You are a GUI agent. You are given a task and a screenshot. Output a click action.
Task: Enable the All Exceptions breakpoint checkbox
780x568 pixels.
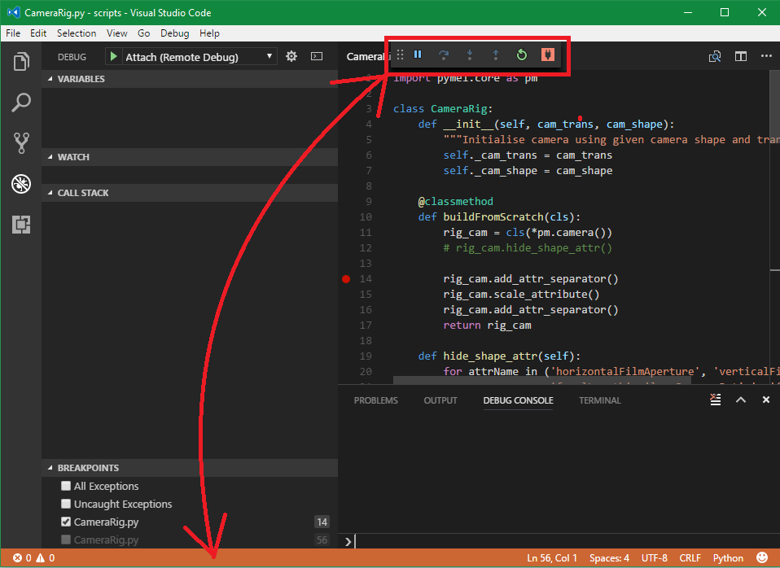point(65,486)
